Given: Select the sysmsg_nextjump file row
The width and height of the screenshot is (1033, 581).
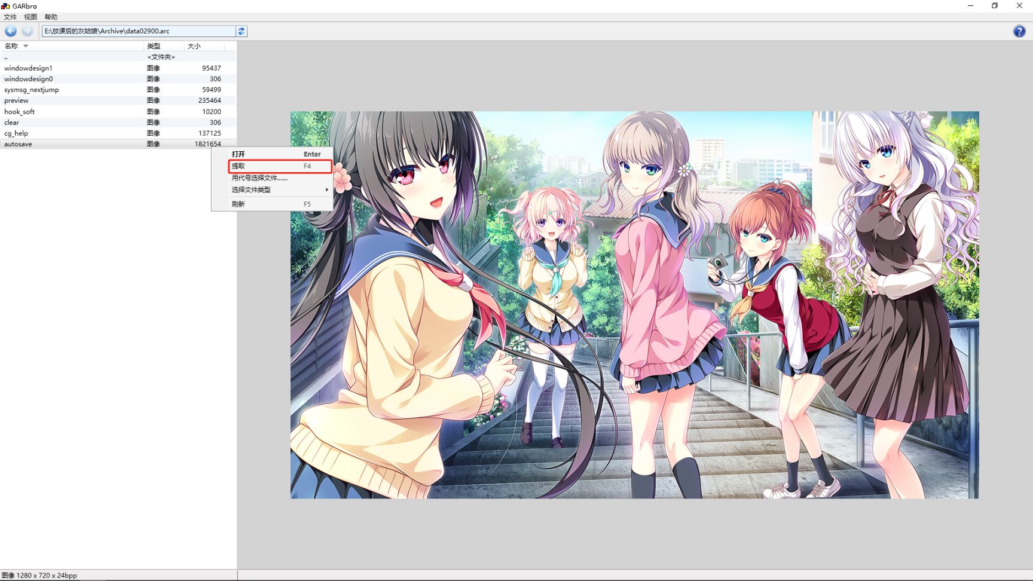Looking at the screenshot, I should 118,90.
